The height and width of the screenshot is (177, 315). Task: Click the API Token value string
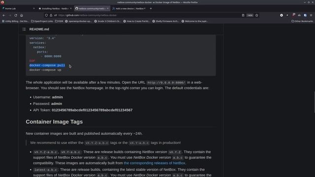click(x=92, y=110)
